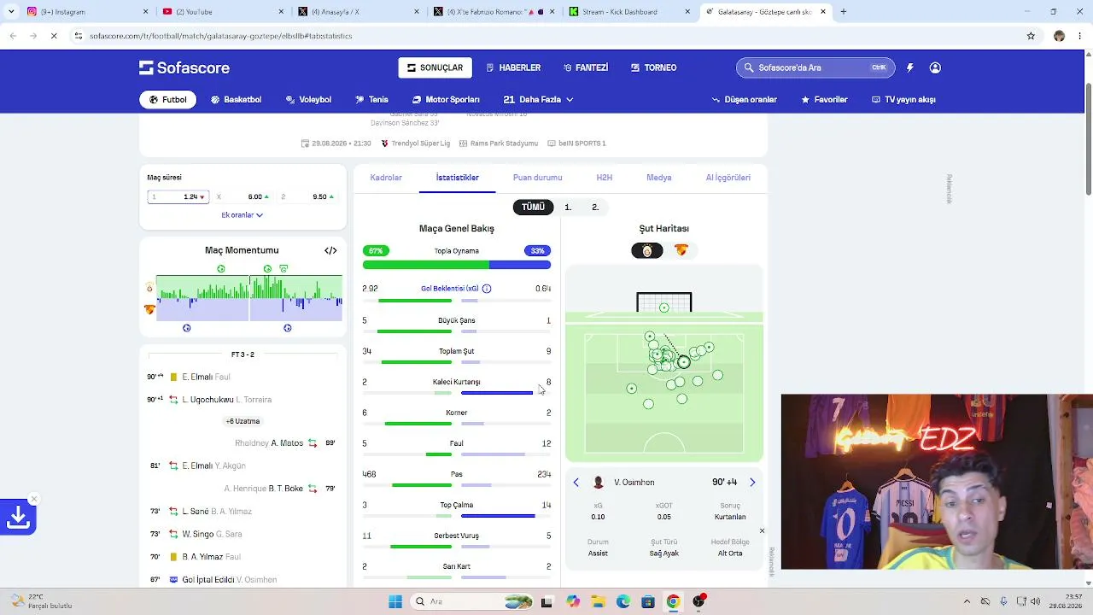Switch to the YouTube browser tab

point(222,12)
